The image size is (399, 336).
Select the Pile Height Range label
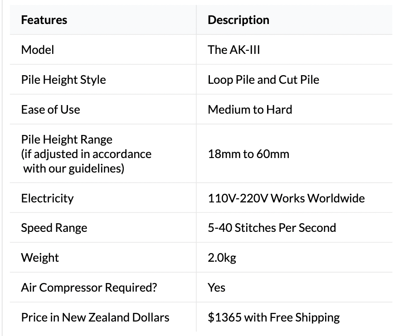pyautogui.click(x=67, y=139)
